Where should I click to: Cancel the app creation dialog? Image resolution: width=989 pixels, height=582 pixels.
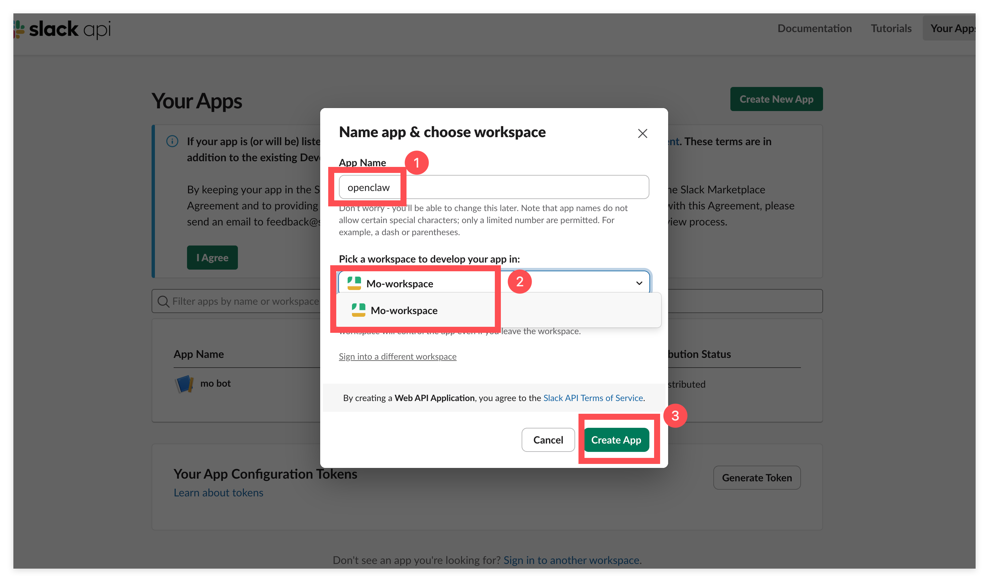click(548, 440)
